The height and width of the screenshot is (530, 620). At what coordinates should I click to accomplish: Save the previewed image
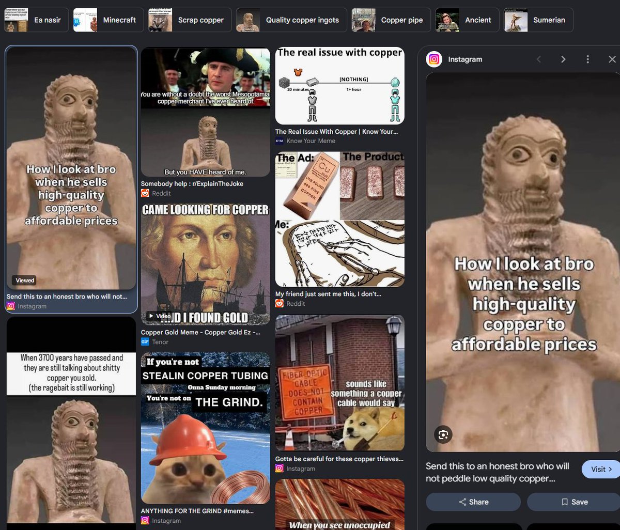tap(574, 502)
